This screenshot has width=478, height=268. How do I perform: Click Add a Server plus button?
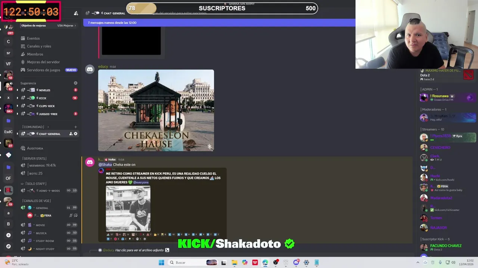pos(8,235)
